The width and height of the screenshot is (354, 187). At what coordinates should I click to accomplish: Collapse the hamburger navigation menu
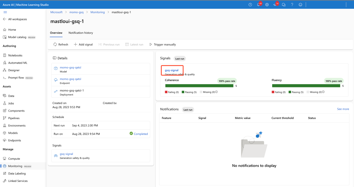coord(5,12)
